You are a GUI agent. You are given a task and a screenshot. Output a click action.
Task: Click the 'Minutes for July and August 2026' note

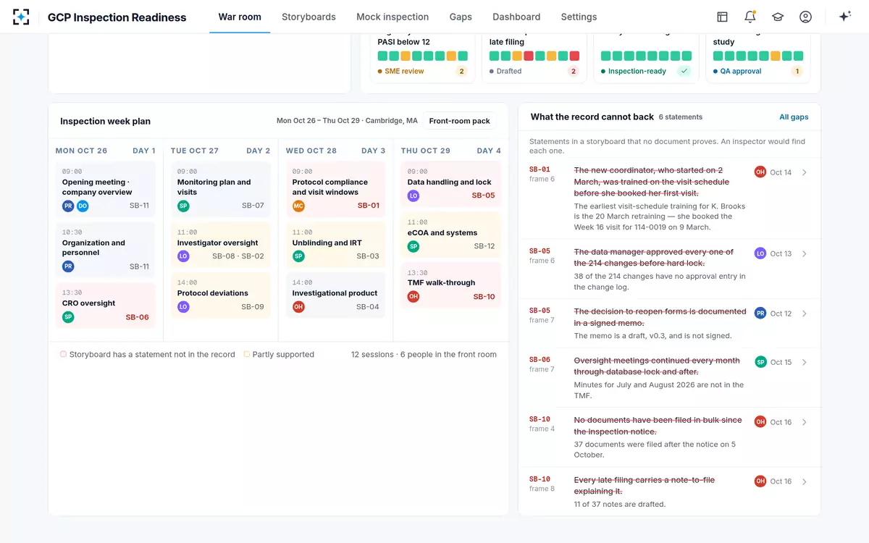tap(659, 390)
